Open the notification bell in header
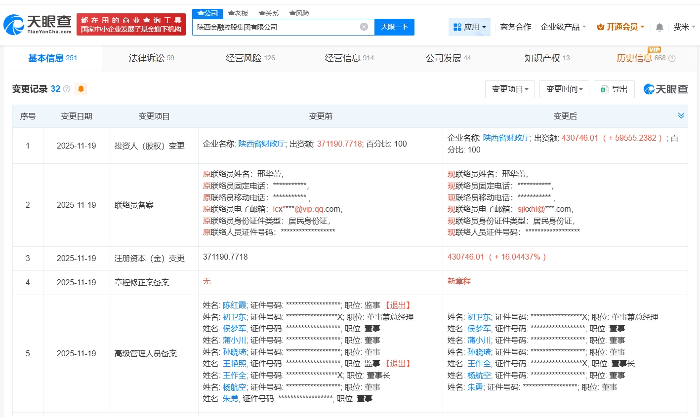This screenshot has height=417, width=700. click(x=659, y=27)
